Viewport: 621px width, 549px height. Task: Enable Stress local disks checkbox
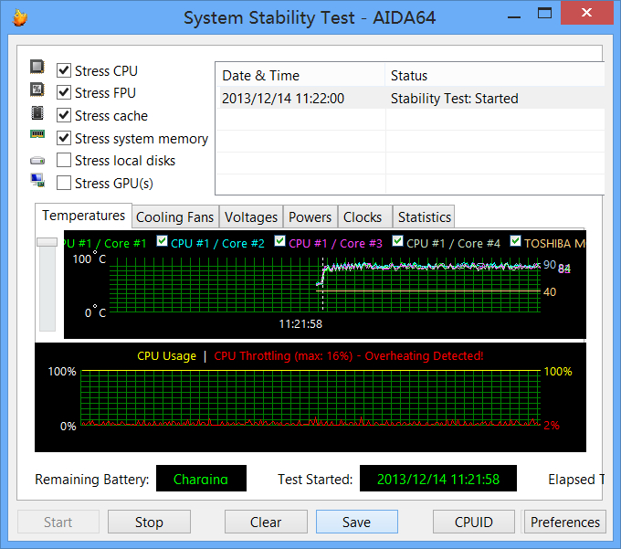coord(64,161)
